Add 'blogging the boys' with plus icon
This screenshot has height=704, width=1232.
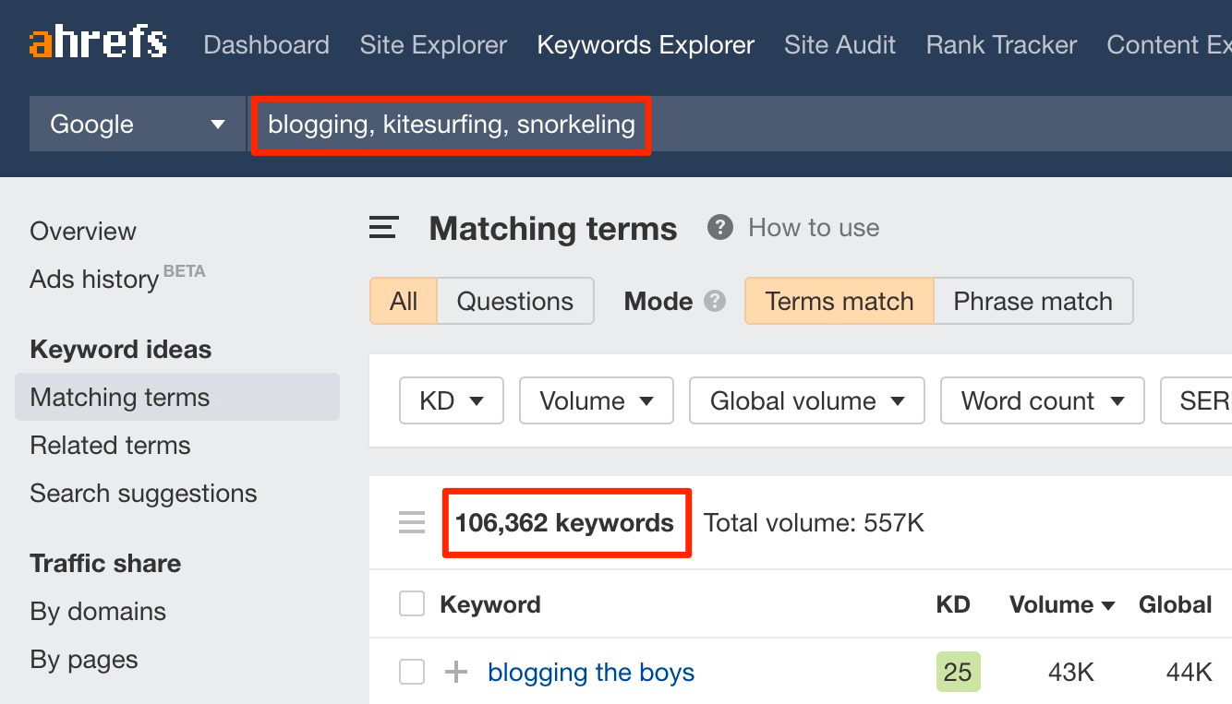pos(456,673)
